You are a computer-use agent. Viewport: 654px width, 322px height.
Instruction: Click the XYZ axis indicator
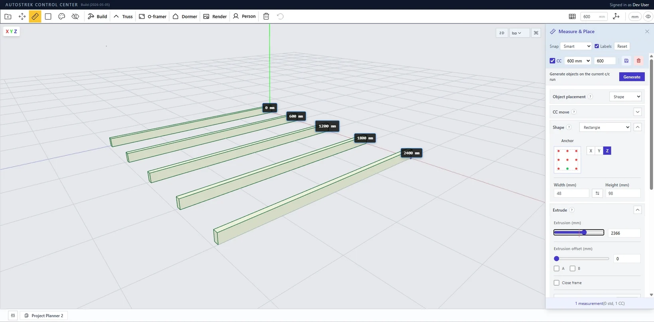[x=11, y=31]
